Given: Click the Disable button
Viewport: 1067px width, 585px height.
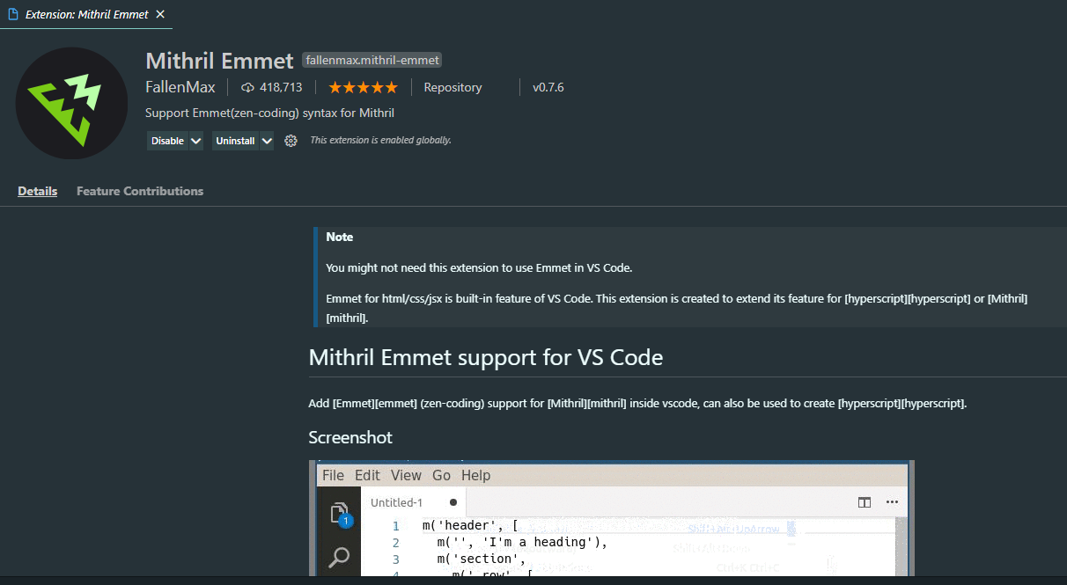Looking at the screenshot, I should (167, 141).
